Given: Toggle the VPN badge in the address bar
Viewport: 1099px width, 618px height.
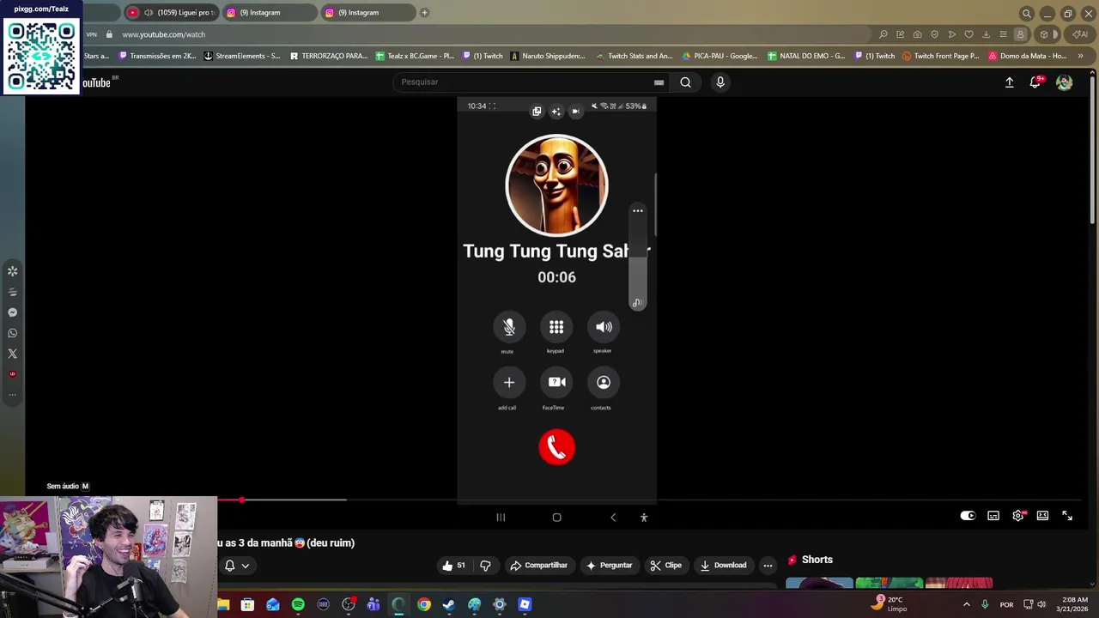Looking at the screenshot, I should [x=91, y=34].
